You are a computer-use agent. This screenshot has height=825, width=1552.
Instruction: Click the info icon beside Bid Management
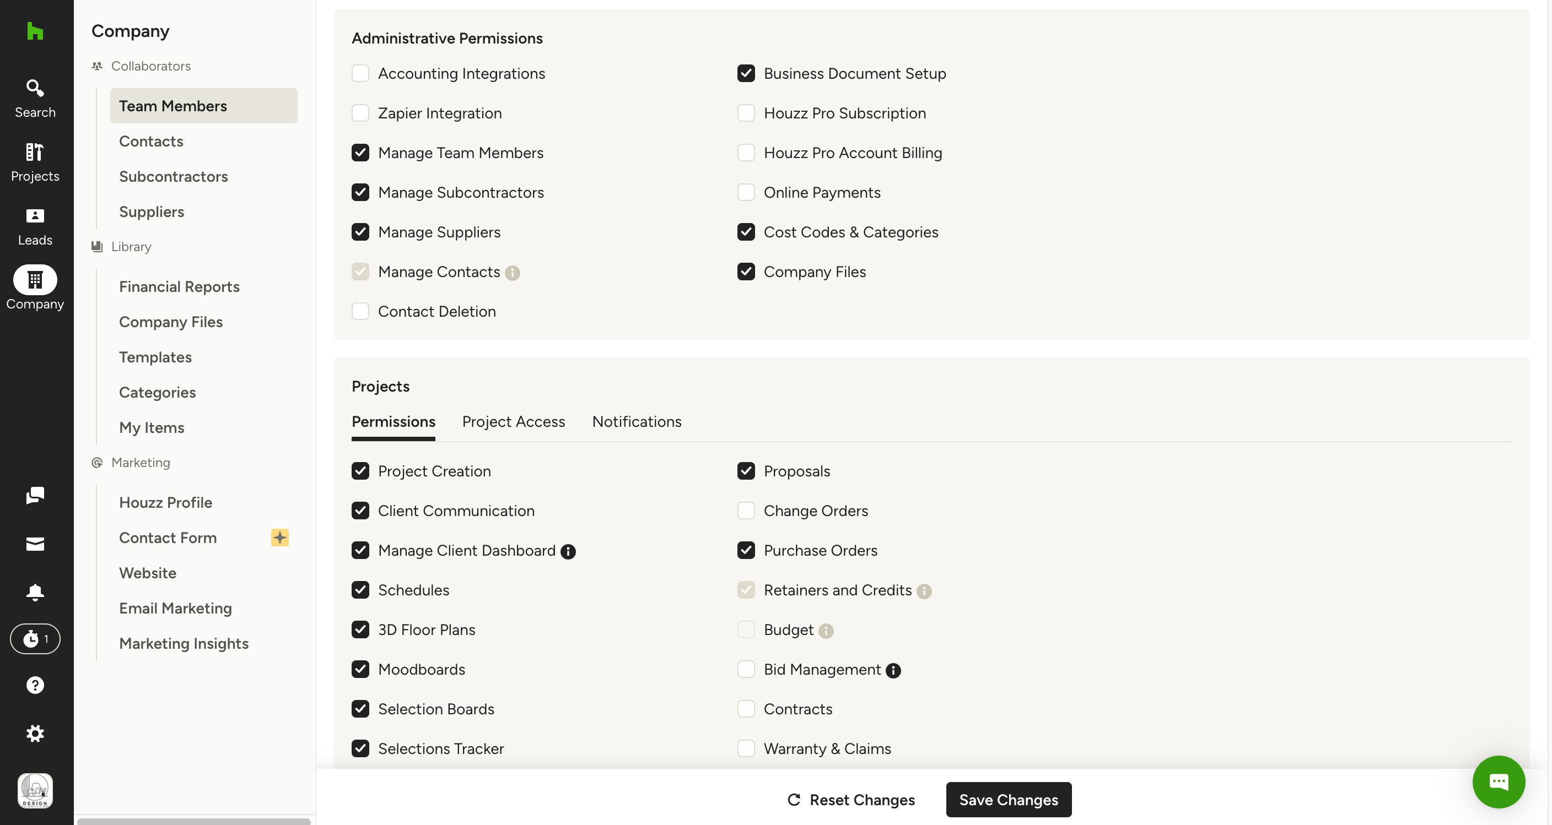(893, 670)
